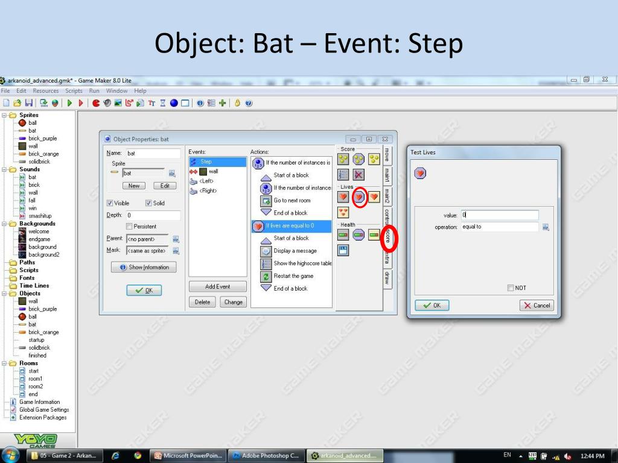This screenshot has width=618, height=463.
Task: Select the Set Score action icon
Action: tap(343, 159)
